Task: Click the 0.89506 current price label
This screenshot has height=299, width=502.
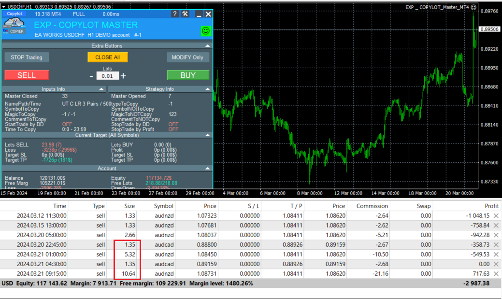Action: pyautogui.click(x=489, y=29)
